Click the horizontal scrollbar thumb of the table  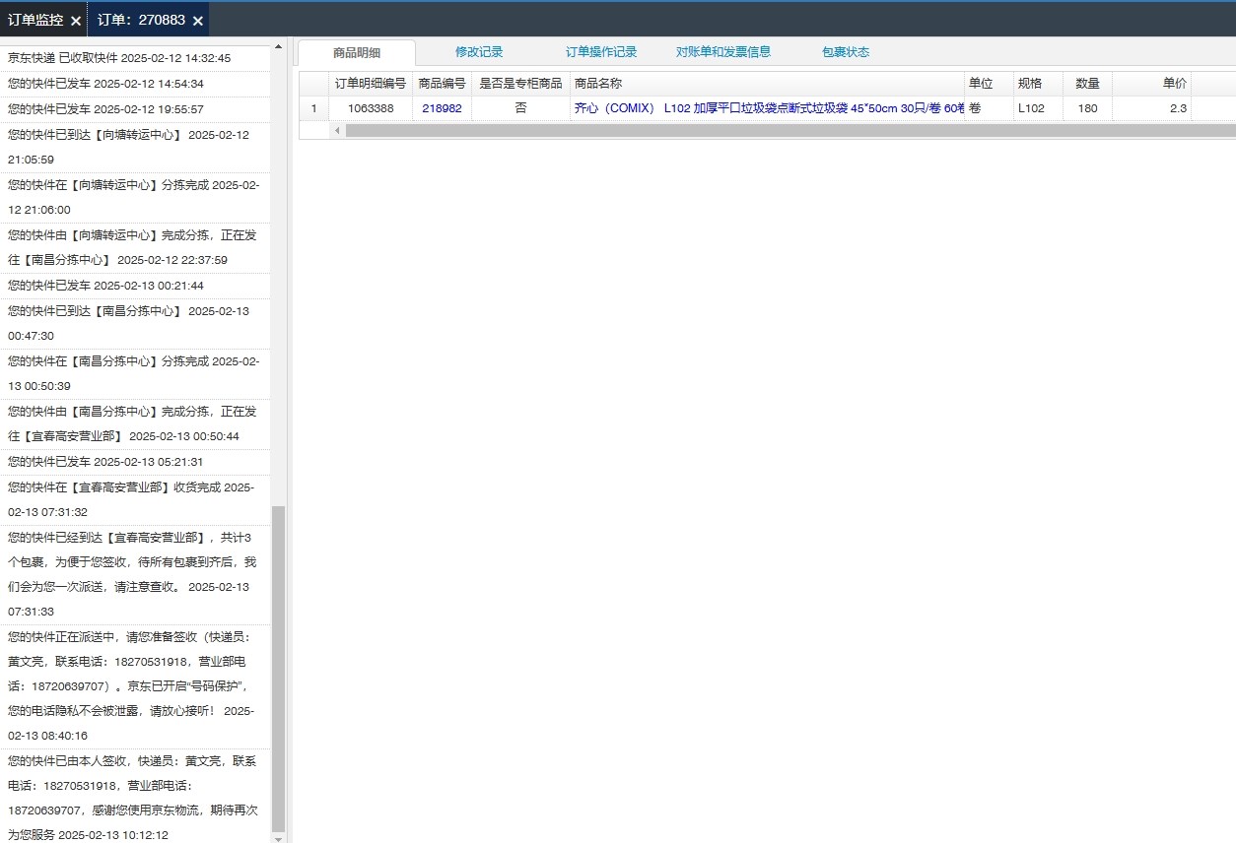click(790, 130)
